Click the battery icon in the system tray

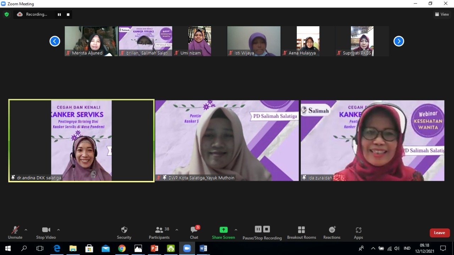click(381, 248)
